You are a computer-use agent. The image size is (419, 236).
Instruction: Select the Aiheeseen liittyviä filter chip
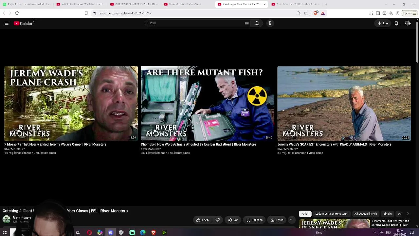(366, 214)
